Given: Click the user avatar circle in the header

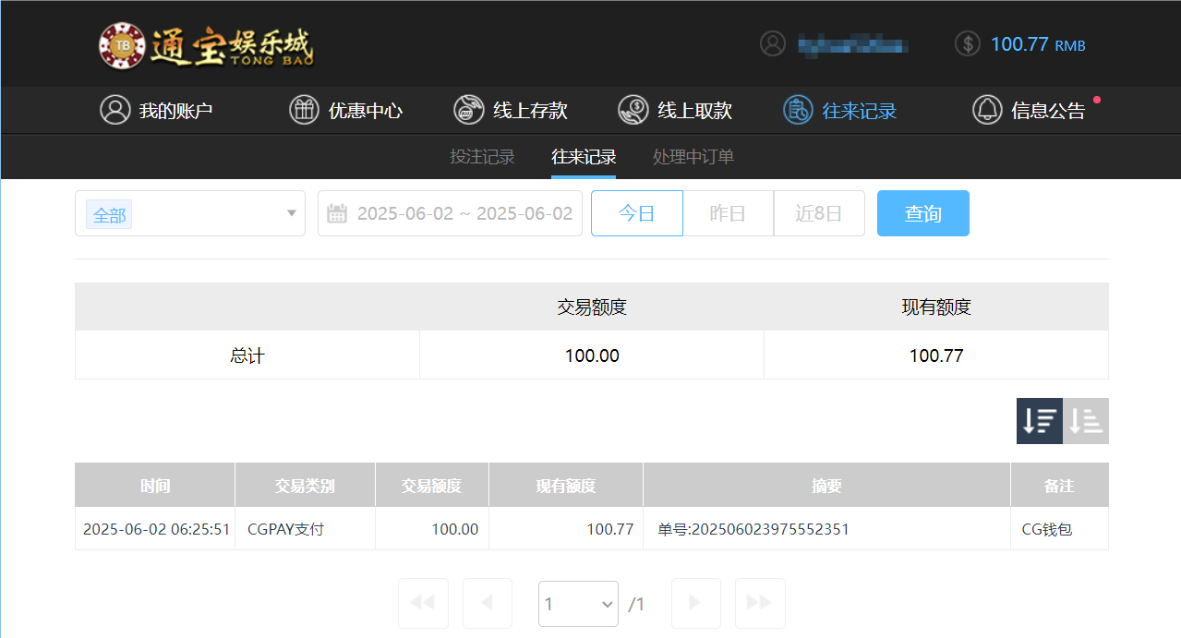Looking at the screenshot, I should (x=773, y=43).
